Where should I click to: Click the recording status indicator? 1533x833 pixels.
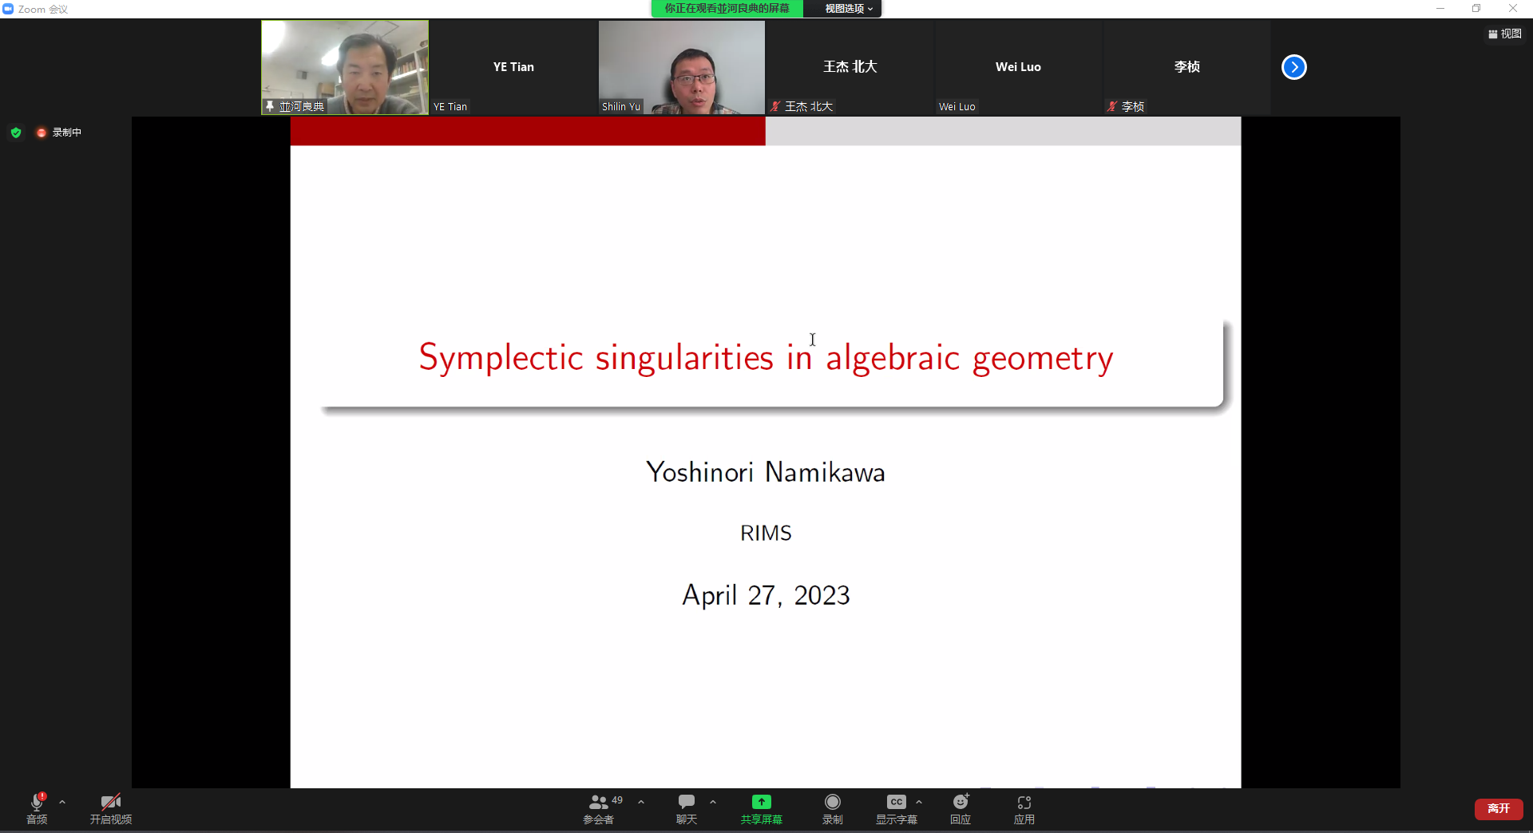[x=59, y=133]
